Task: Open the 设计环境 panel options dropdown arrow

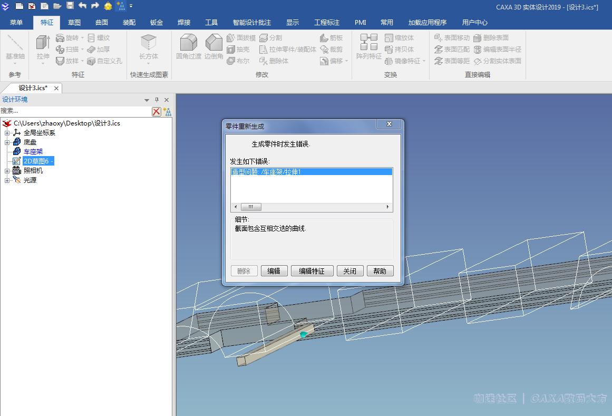Action: pyautogui.click(x=147, y=100)
